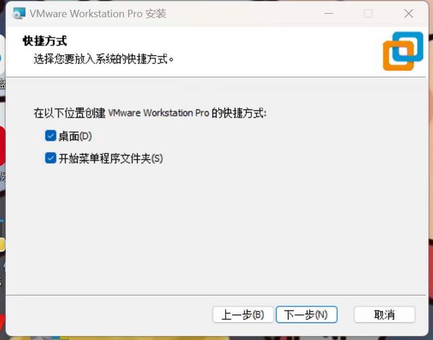
Task: Click the VMware installer icon in title bar
Action: (19, 14)
